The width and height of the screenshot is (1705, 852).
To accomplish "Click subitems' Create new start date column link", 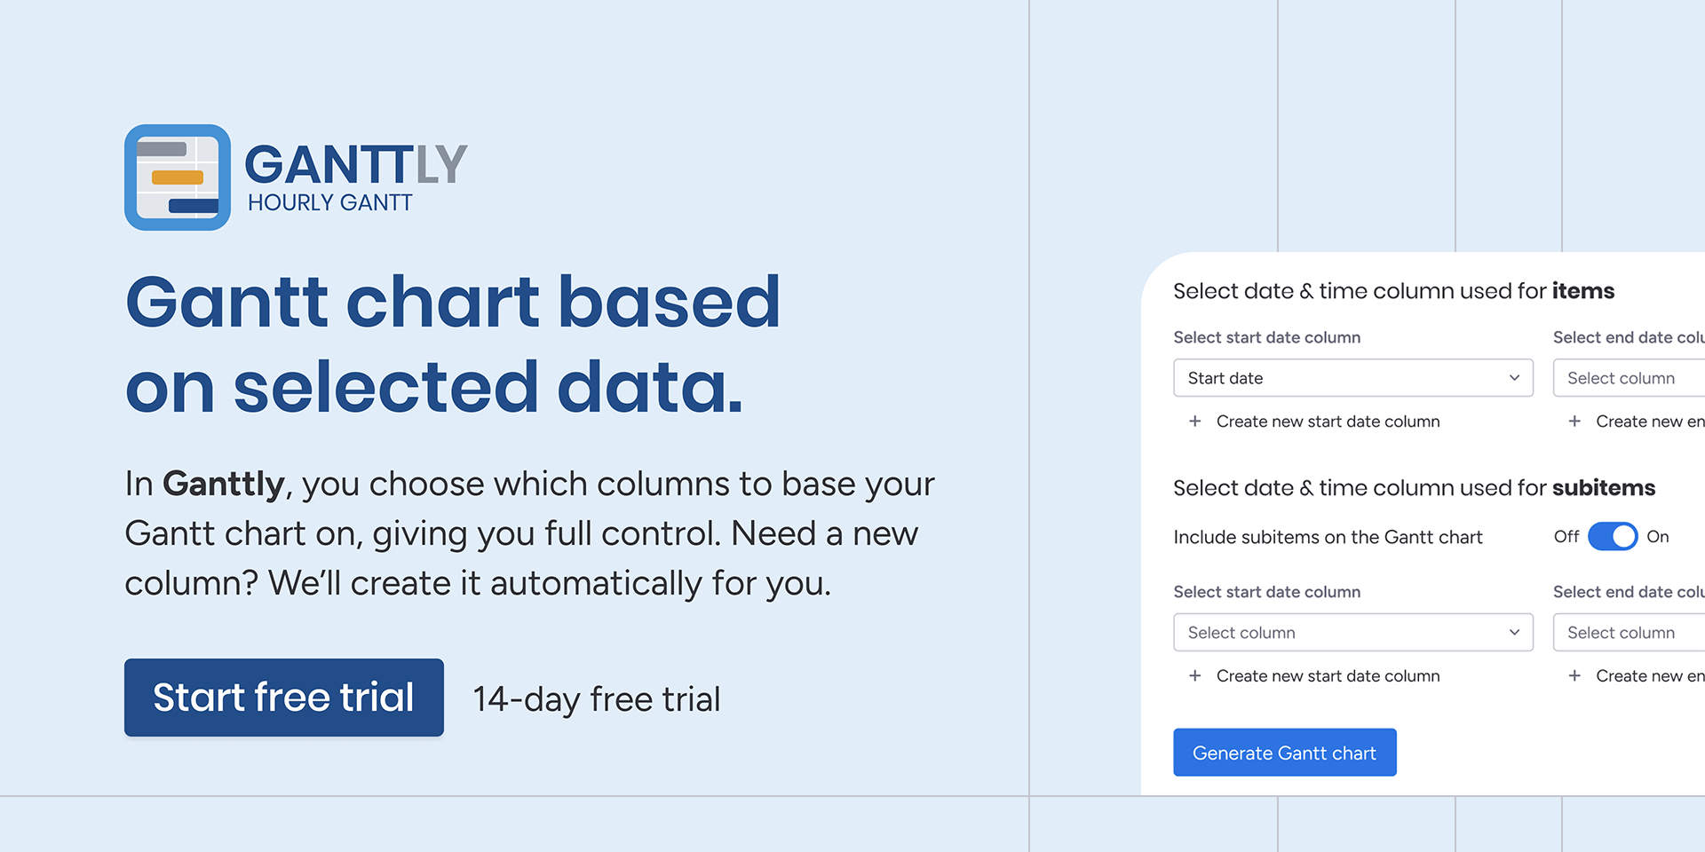I will (x=1328, y=676).
